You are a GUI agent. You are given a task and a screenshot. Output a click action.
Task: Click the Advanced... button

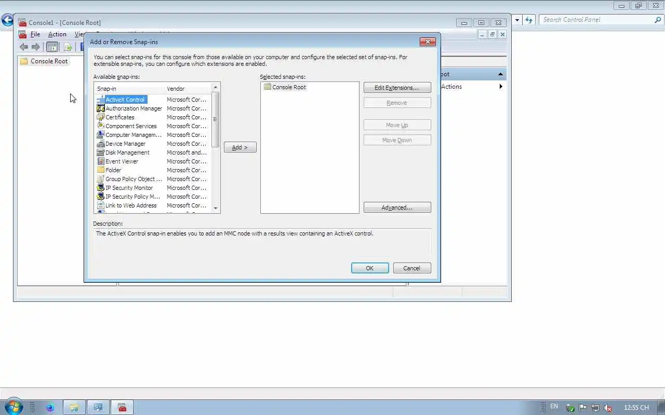pos(397,208)
